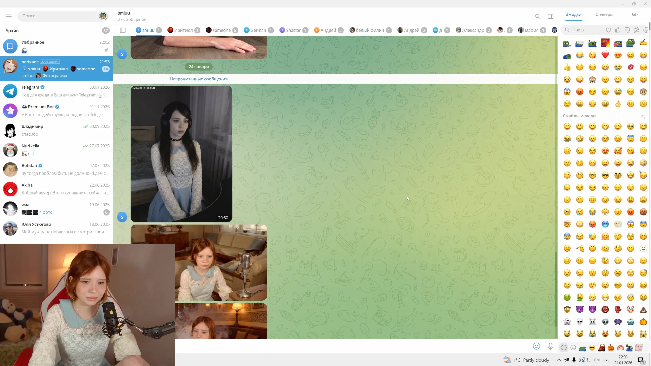
Task: Open the dark-haired girl photo thumbnail
Action: click(x=181, y=154)
